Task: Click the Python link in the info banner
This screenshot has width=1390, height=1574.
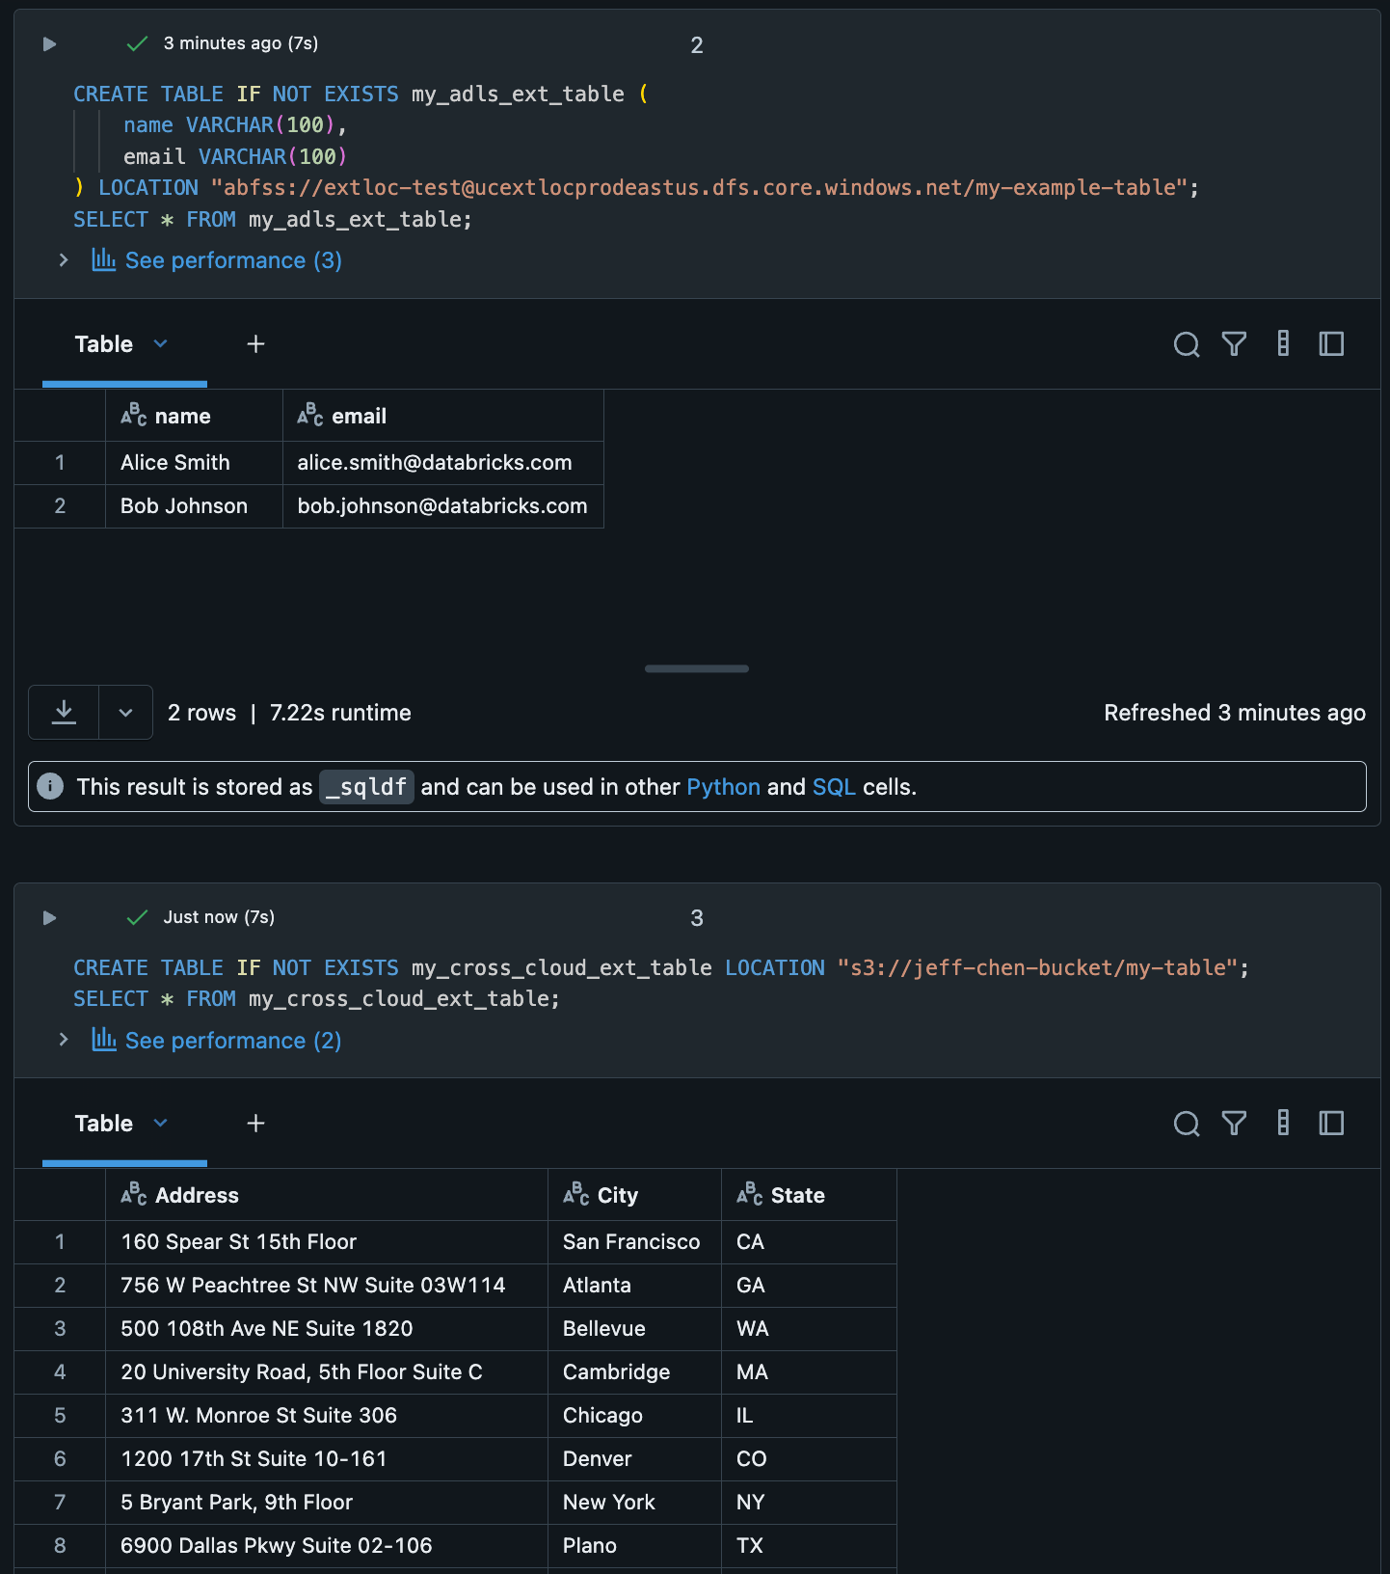Action: (723, 787)
